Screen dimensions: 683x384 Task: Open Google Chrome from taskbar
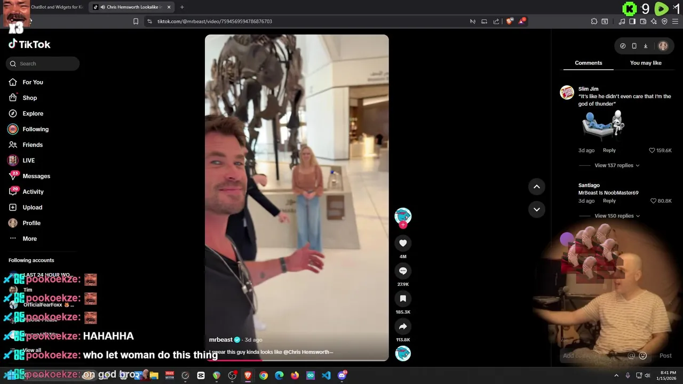tap(264, 375)
